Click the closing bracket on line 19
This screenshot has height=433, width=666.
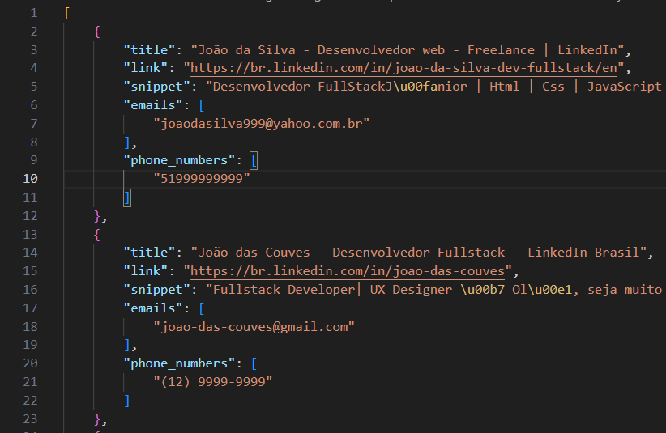click(x=127, y=346)
